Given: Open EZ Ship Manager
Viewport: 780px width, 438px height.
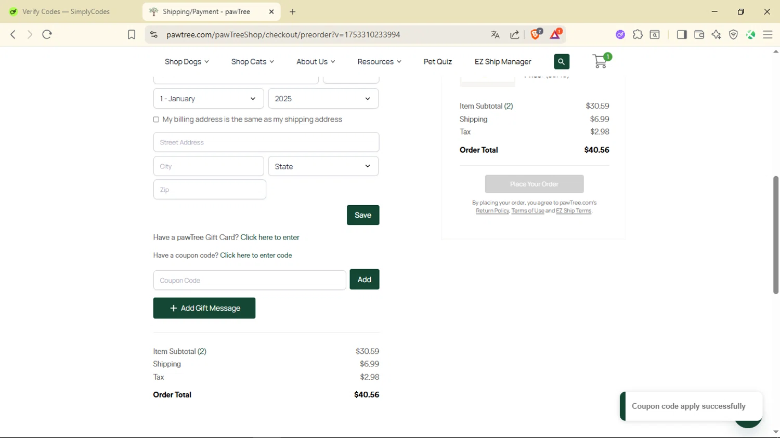Looking at the screenshot, I should tap(503, 62).
